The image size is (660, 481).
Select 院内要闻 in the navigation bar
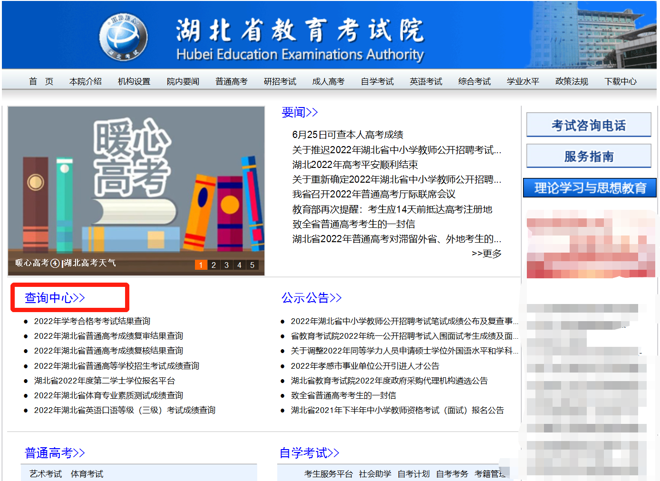[183, 81]
